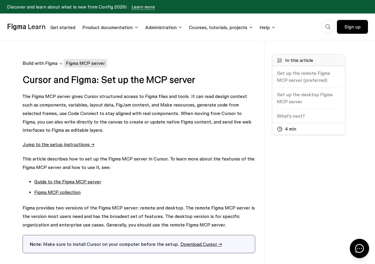Click the clock icon next to 4 min
Image resolution: width=375 pixels, height=264 pixels.
coord(280,129)
